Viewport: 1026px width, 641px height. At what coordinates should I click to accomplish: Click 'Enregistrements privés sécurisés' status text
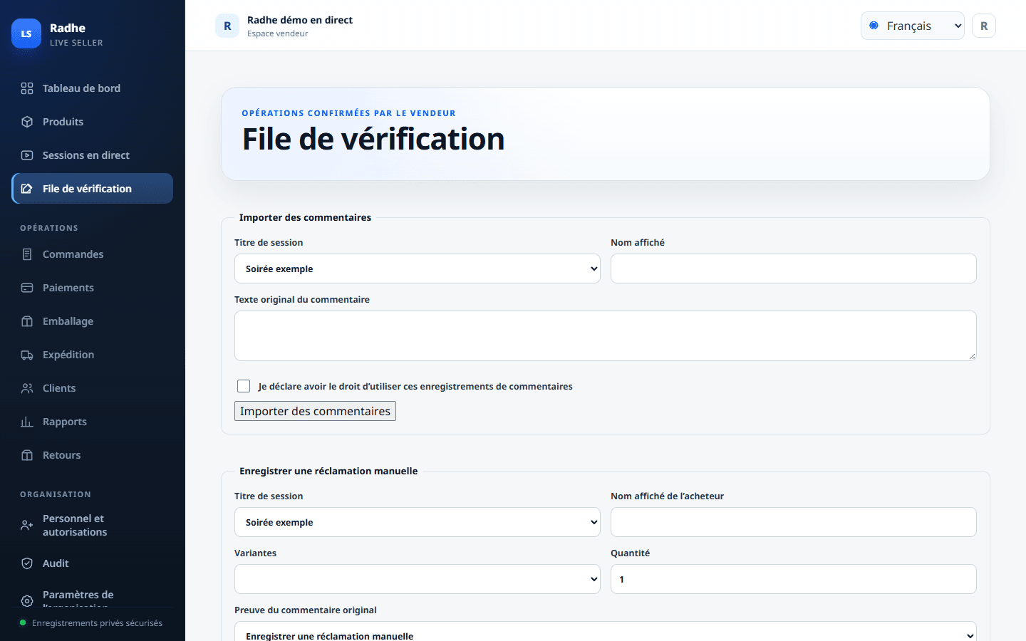click(x=97, y=623)
